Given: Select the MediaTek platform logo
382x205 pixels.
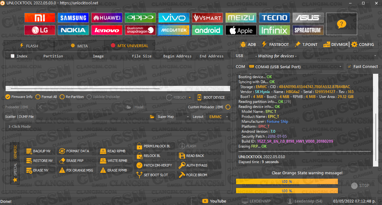Looking at the screenshot, I should coord(174,30).
